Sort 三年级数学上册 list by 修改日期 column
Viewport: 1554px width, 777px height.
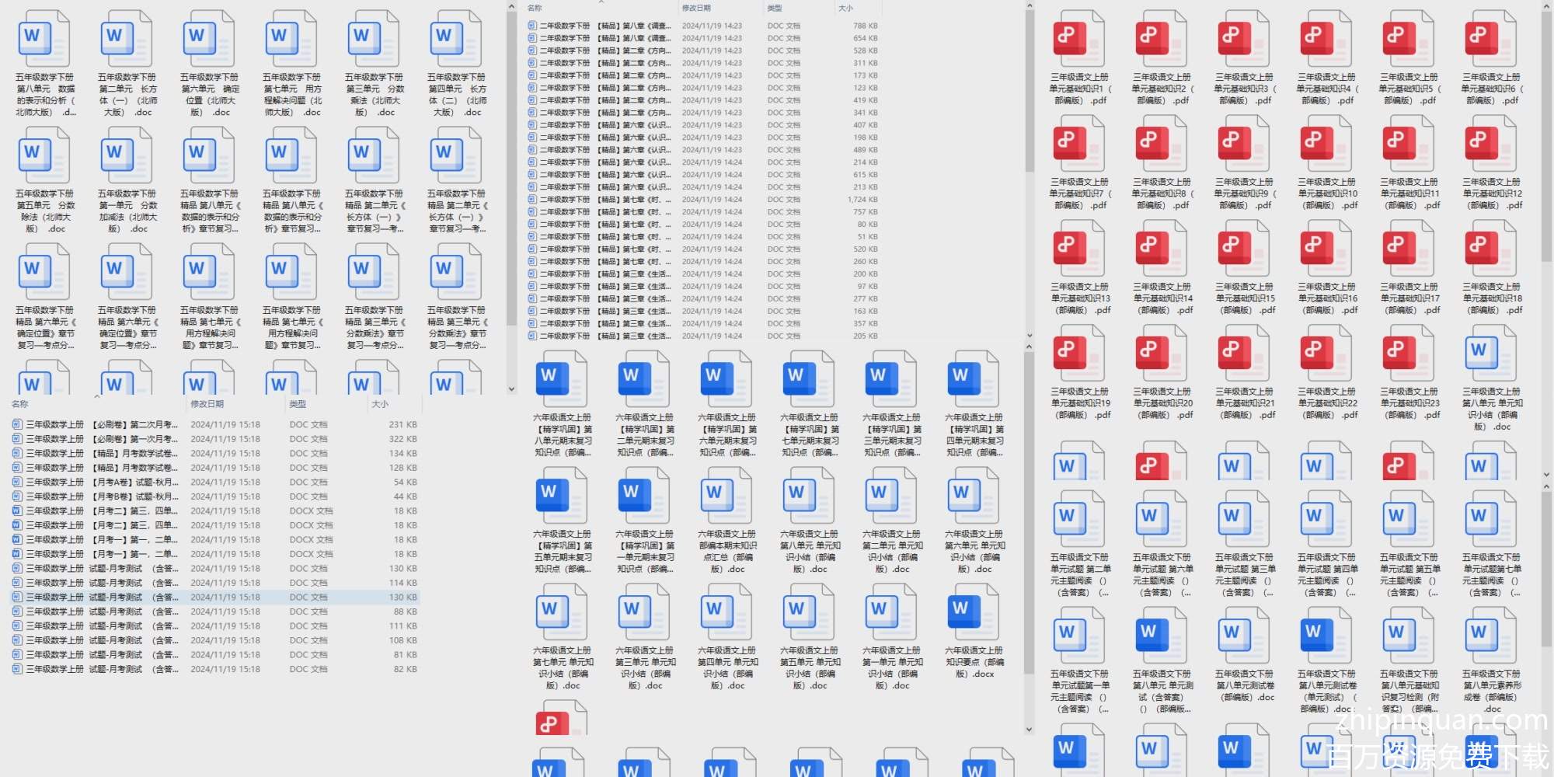207,404
